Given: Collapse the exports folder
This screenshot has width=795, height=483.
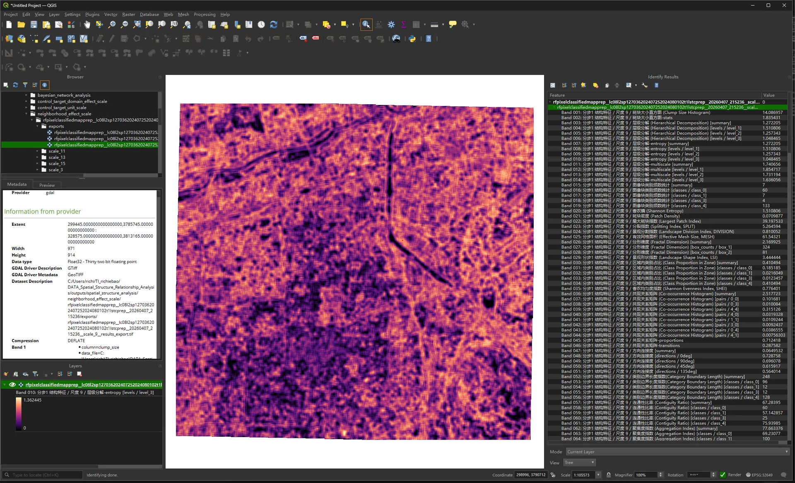Looking at the screenshot, I should (x=38, y=126).
